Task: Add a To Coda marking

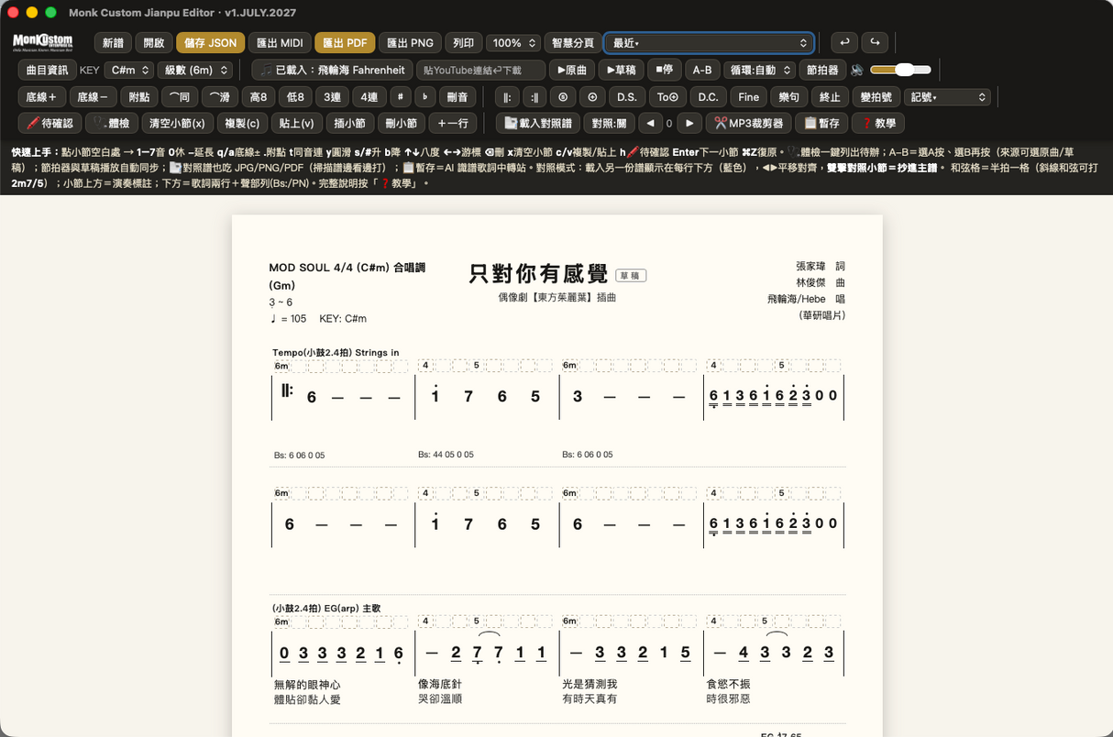Action: click(667, 96)
